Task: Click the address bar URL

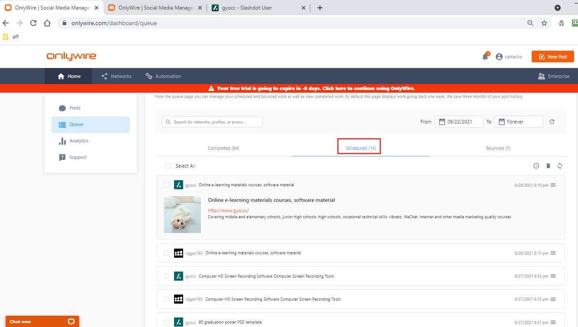Action: [x=114, y=23]
